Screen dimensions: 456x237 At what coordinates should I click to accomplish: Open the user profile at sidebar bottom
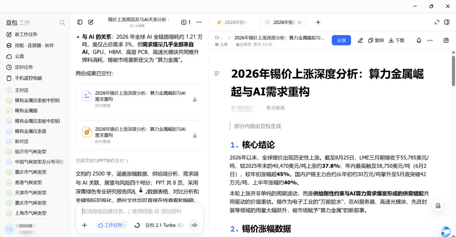coord(21,229)
